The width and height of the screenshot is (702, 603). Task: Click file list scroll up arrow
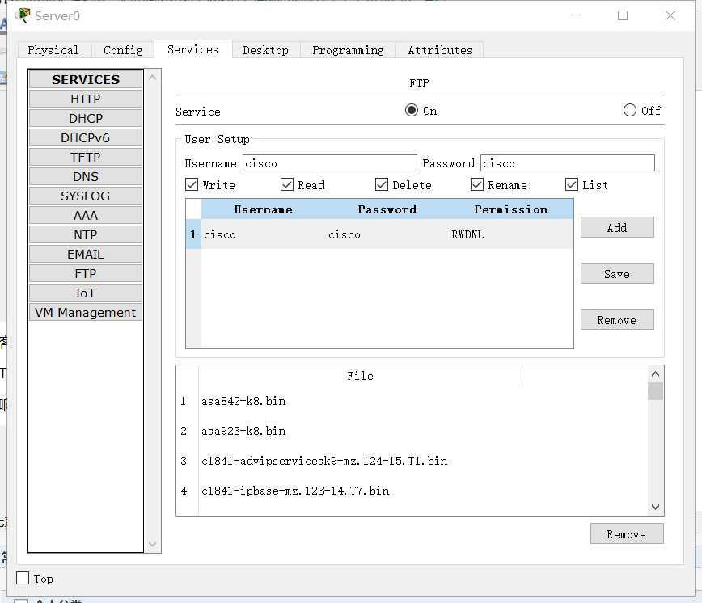(655, 374)
